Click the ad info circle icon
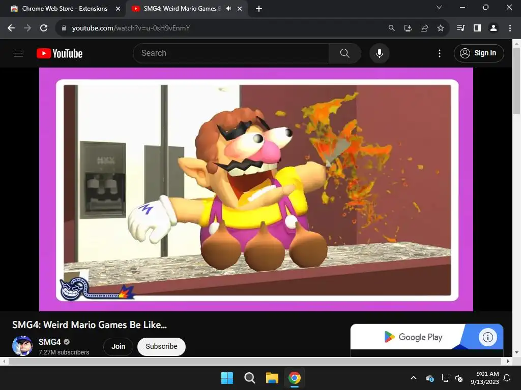Image resolution: width=521 pixels, height=390 pixels. click(487, 337)
